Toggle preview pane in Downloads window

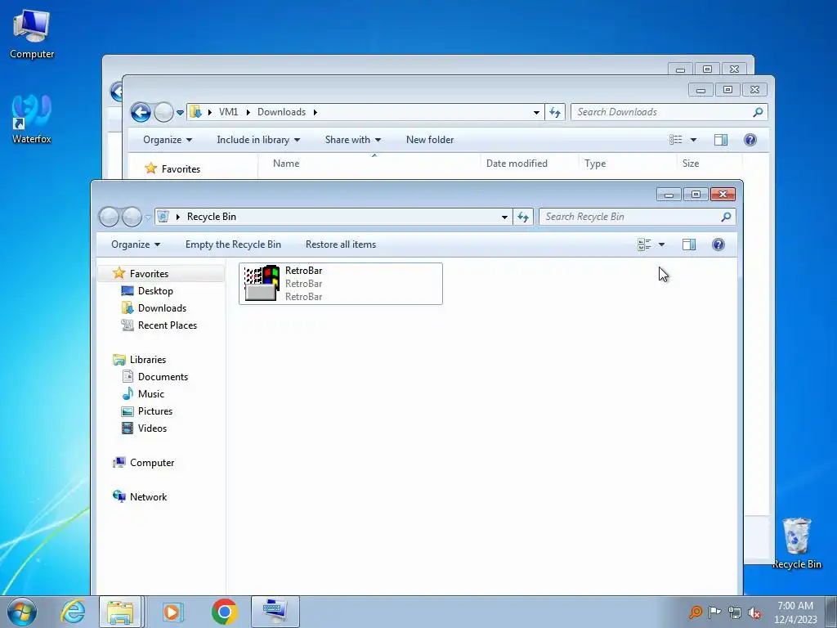point(721,140)
